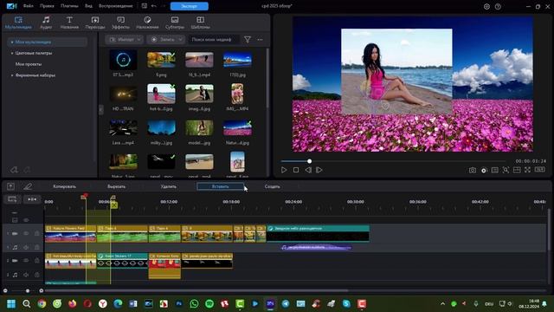Expand the Мои мультимедиа tree item
554x312 pixels.
[11, 42]
